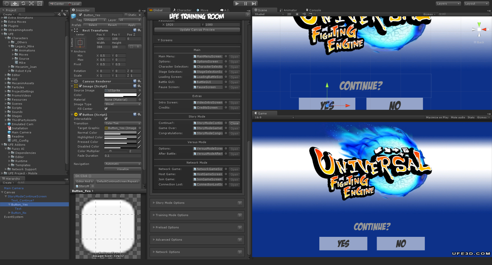Screen dimensions: 492x265
Task: Open the Shaded draw mode dropdown
Action: click(x=269, y=14)
